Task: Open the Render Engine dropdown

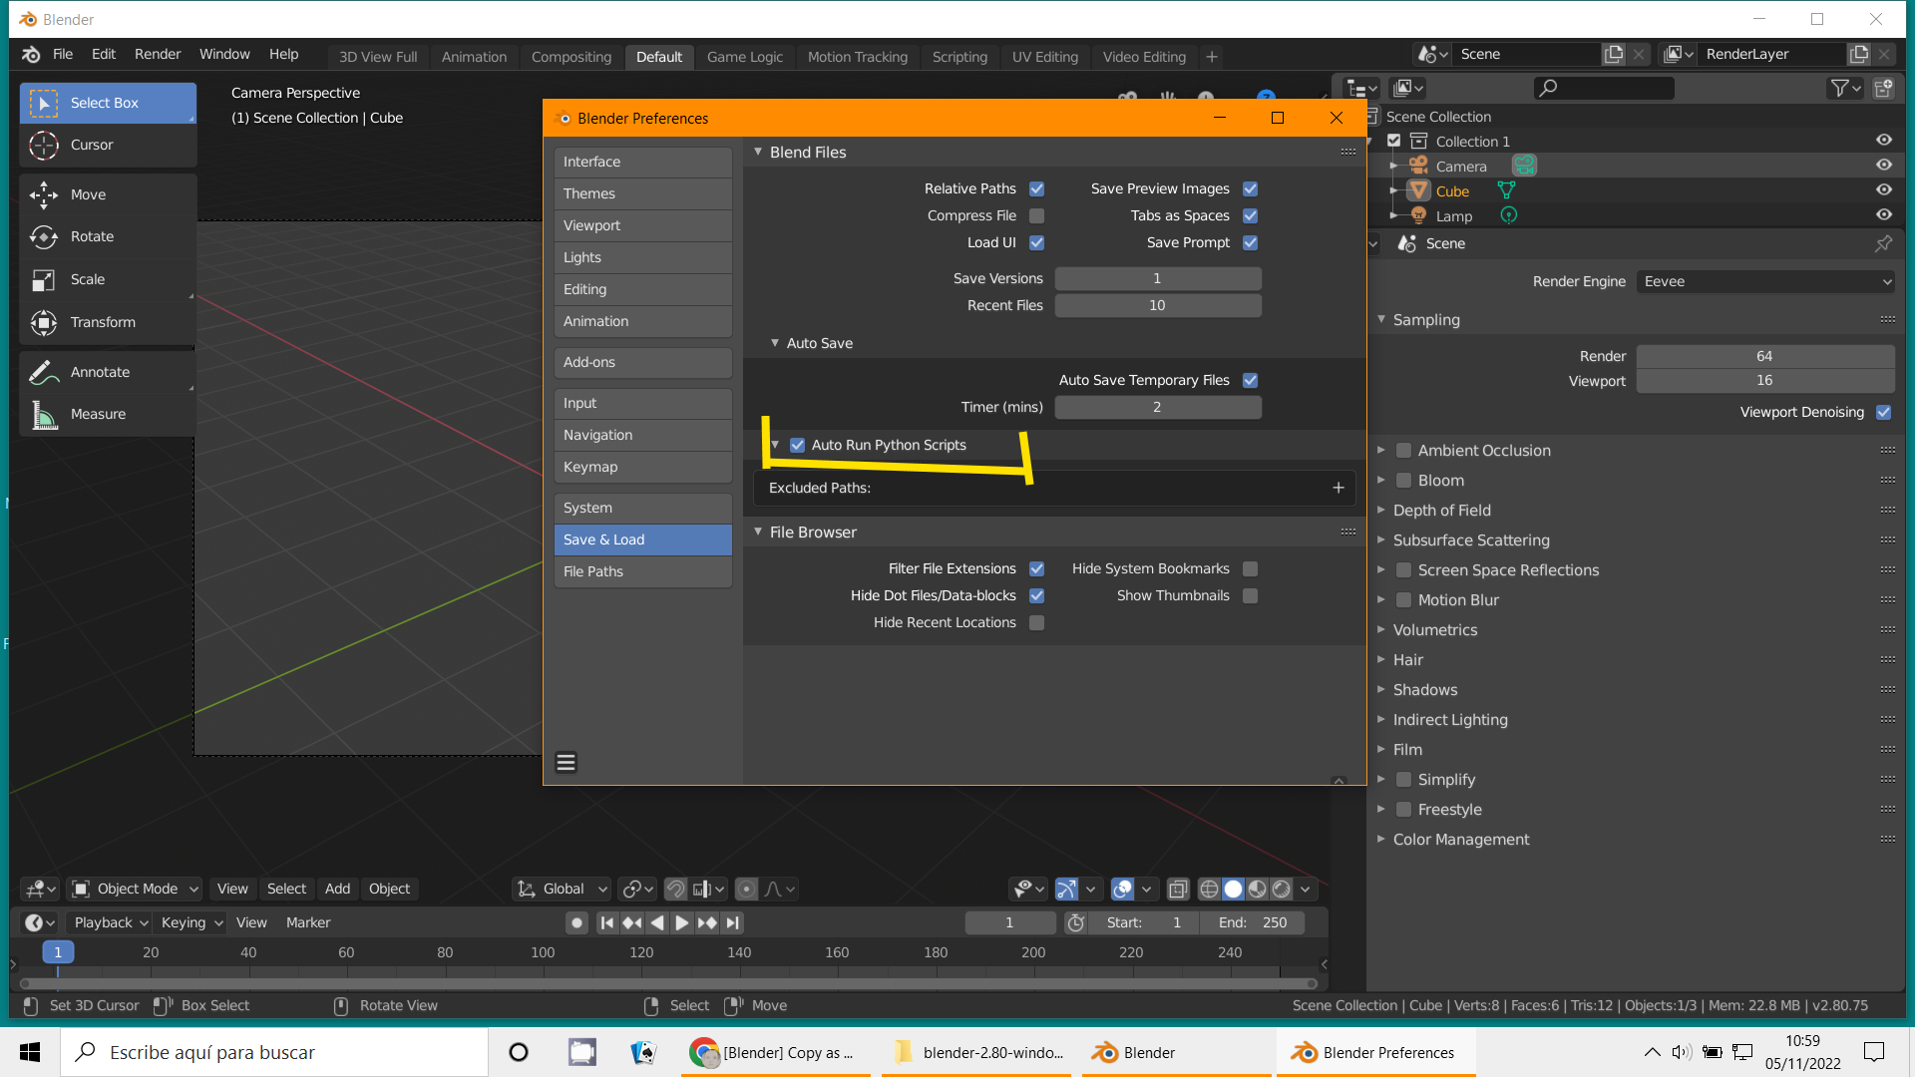Action: coord(1764,281)
